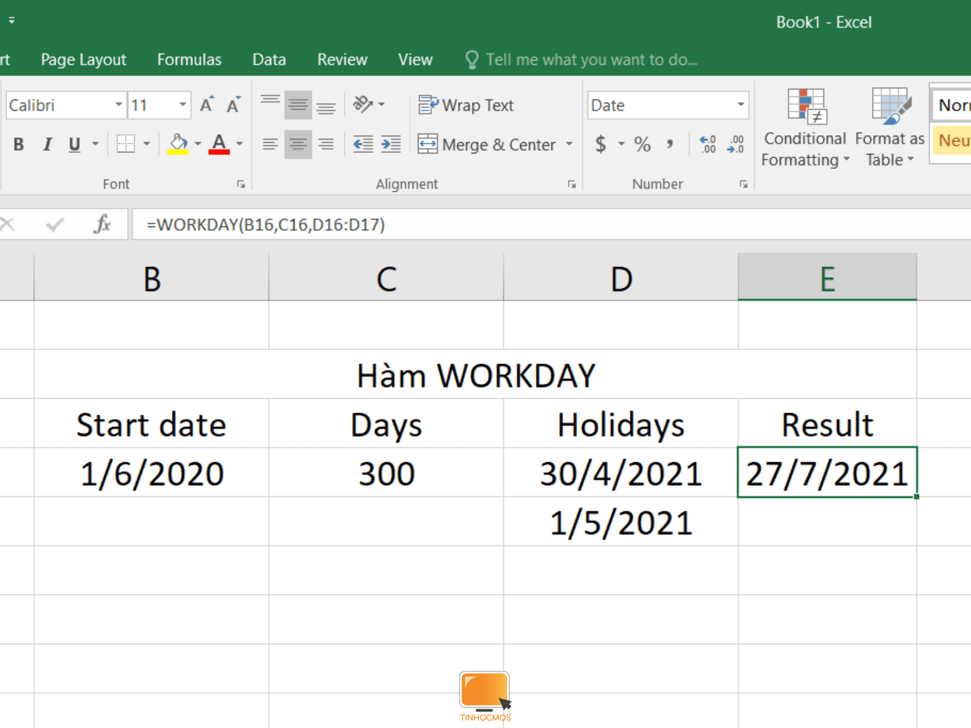Select the Normal cell style
971x728 pixels.
tap(952, 105)
